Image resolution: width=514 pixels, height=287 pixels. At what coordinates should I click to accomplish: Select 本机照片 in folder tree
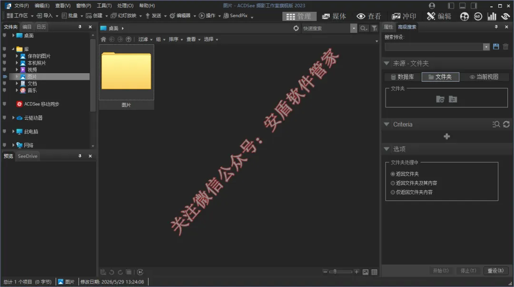point(37,63)
